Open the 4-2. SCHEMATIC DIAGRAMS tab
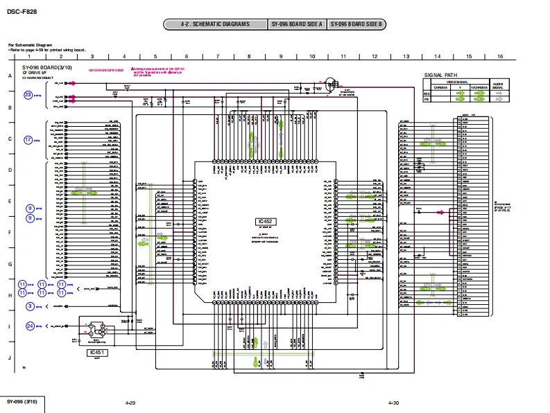The image size is (550, 413). pos(216,24)
